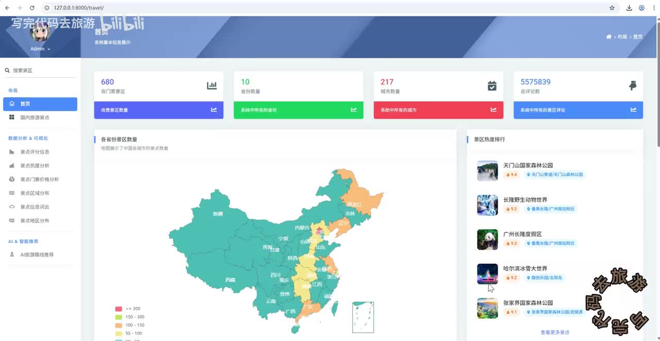Open the browser downloads icon
The image size is (660, 341).
tap(629, 8)
